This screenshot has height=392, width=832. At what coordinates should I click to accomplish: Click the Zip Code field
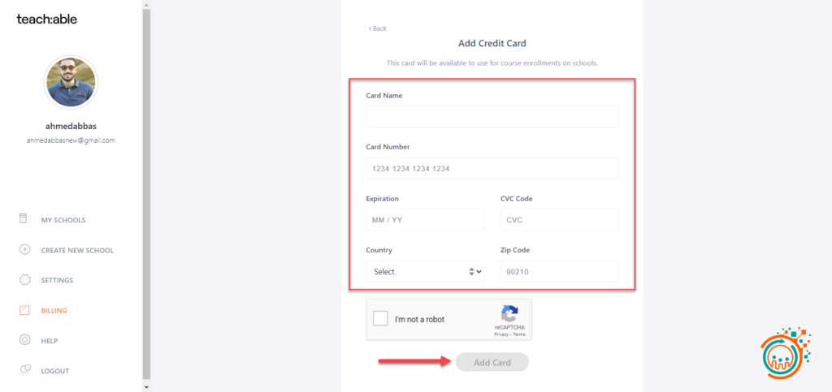coord(559,271)
